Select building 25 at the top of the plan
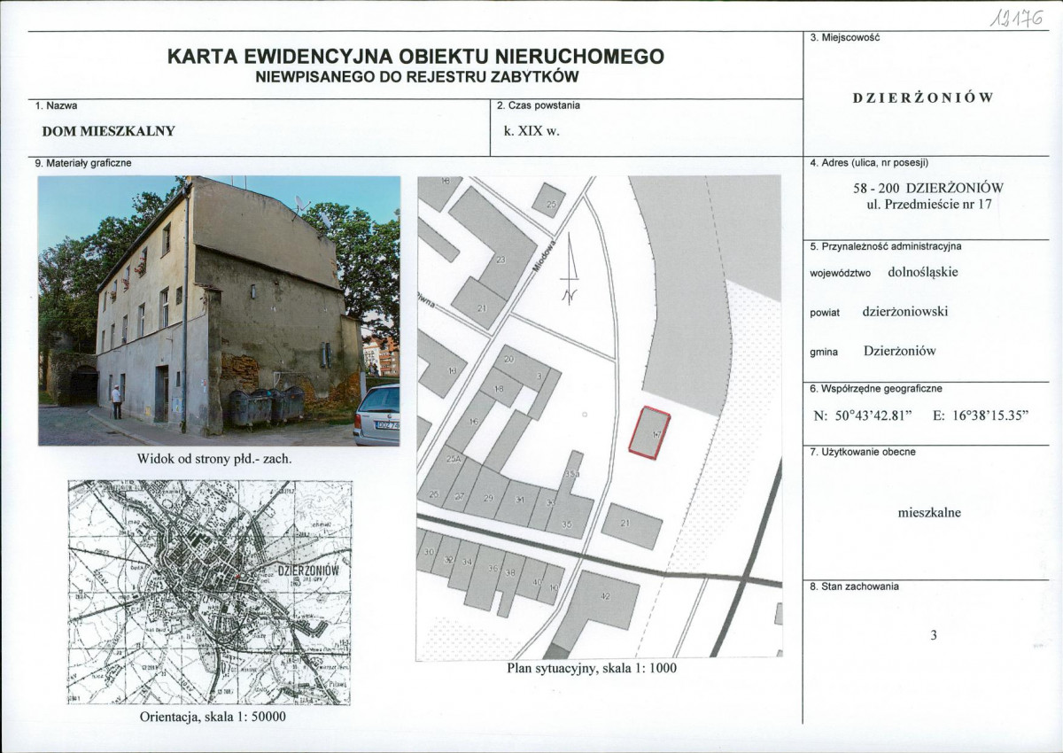The width and height of the screenshot is (1063, 753). tap(551, 205)
